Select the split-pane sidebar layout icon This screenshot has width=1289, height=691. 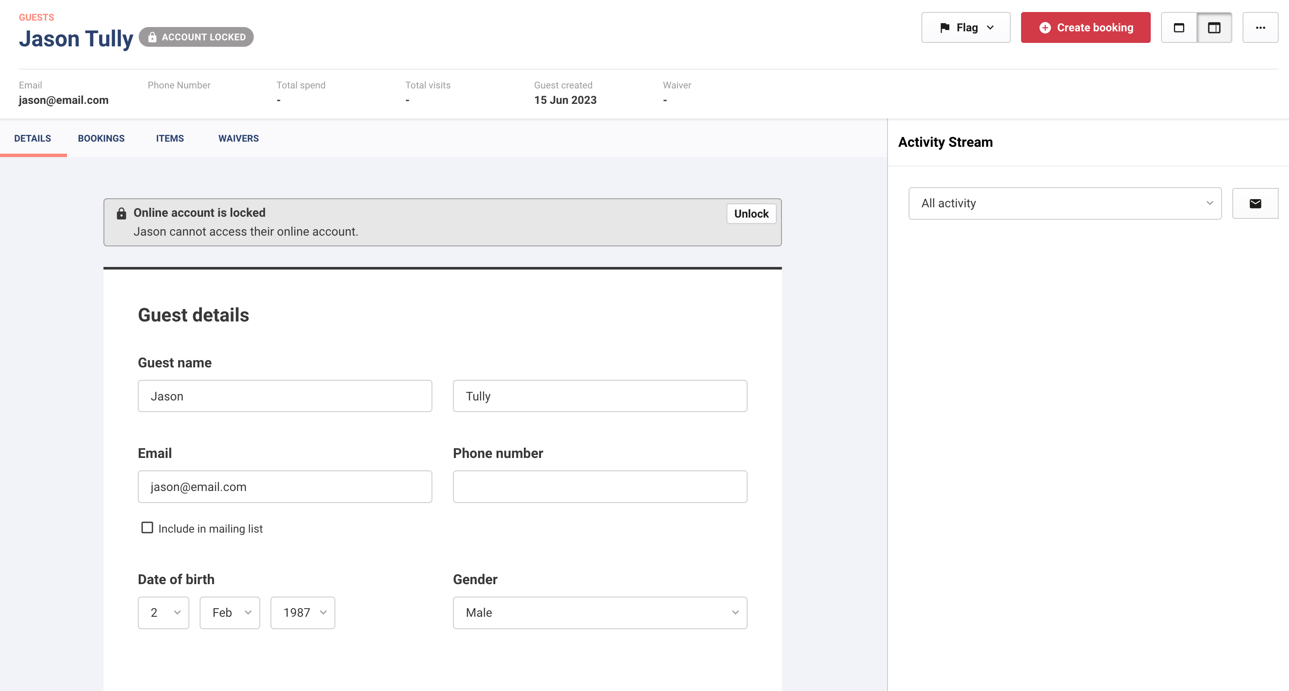pyautogui.click(x=1214, y=27)
